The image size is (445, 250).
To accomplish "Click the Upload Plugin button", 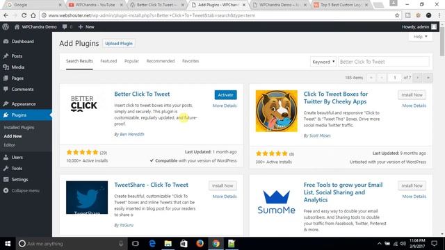I will click(119, 43).
